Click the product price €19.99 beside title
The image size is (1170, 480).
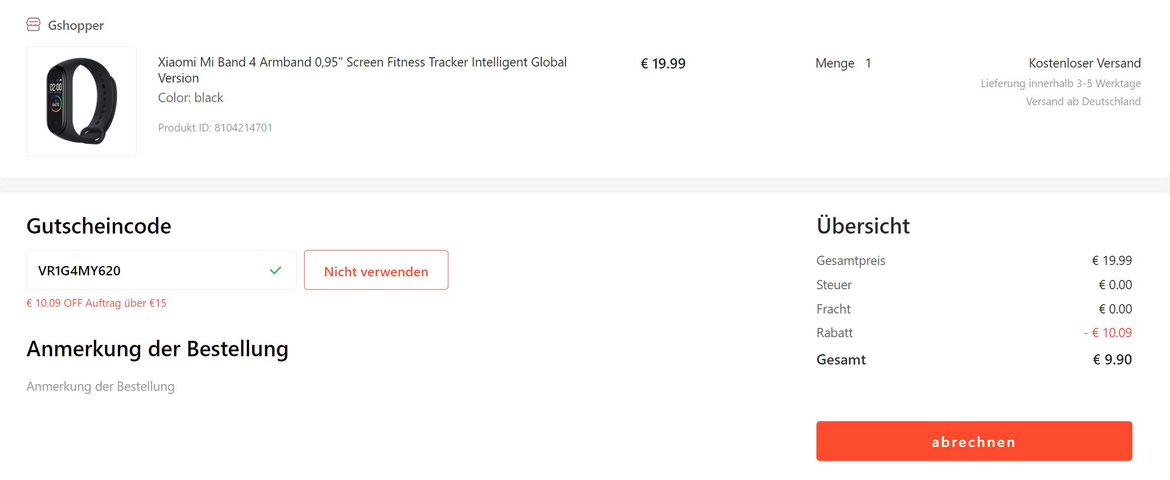pyautogui.click(x=663, y=64)
